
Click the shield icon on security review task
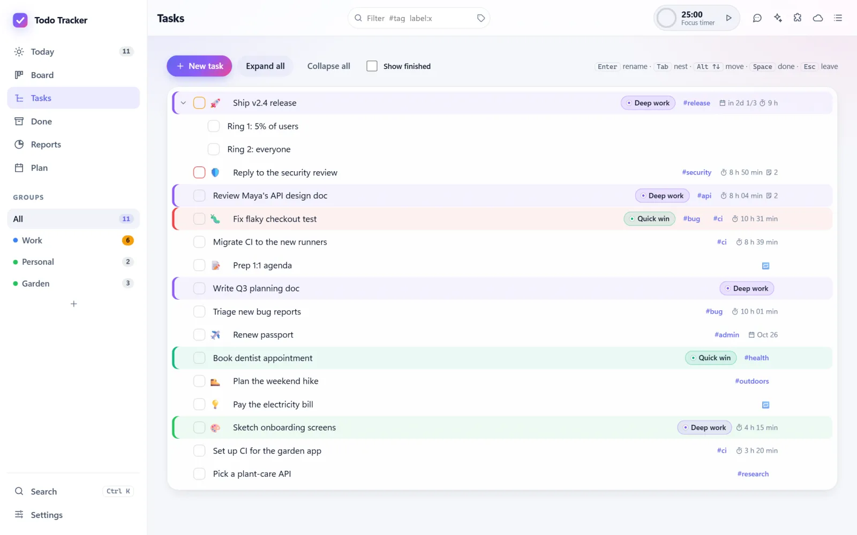215,173
